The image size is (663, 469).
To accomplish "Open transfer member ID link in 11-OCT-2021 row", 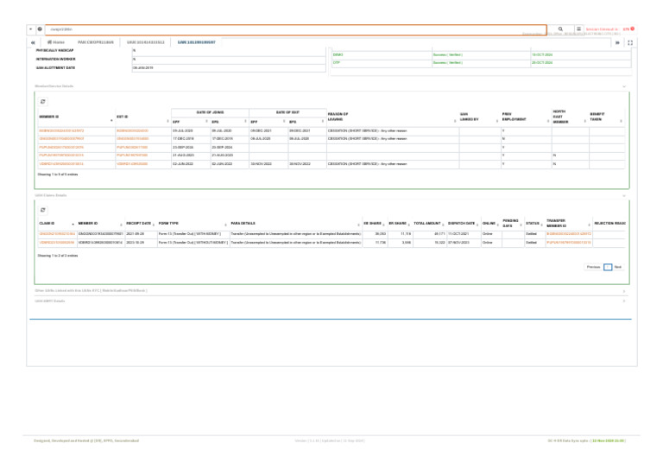I will [569, 234].
